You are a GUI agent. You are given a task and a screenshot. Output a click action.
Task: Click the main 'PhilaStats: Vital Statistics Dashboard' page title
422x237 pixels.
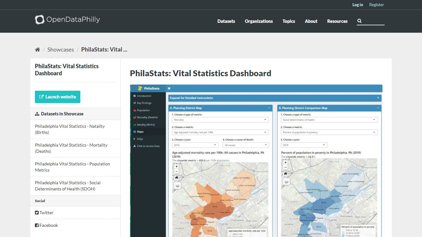coord(200,73)
